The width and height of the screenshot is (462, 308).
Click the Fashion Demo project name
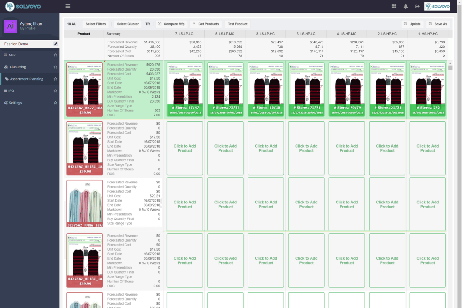[16, 44]
